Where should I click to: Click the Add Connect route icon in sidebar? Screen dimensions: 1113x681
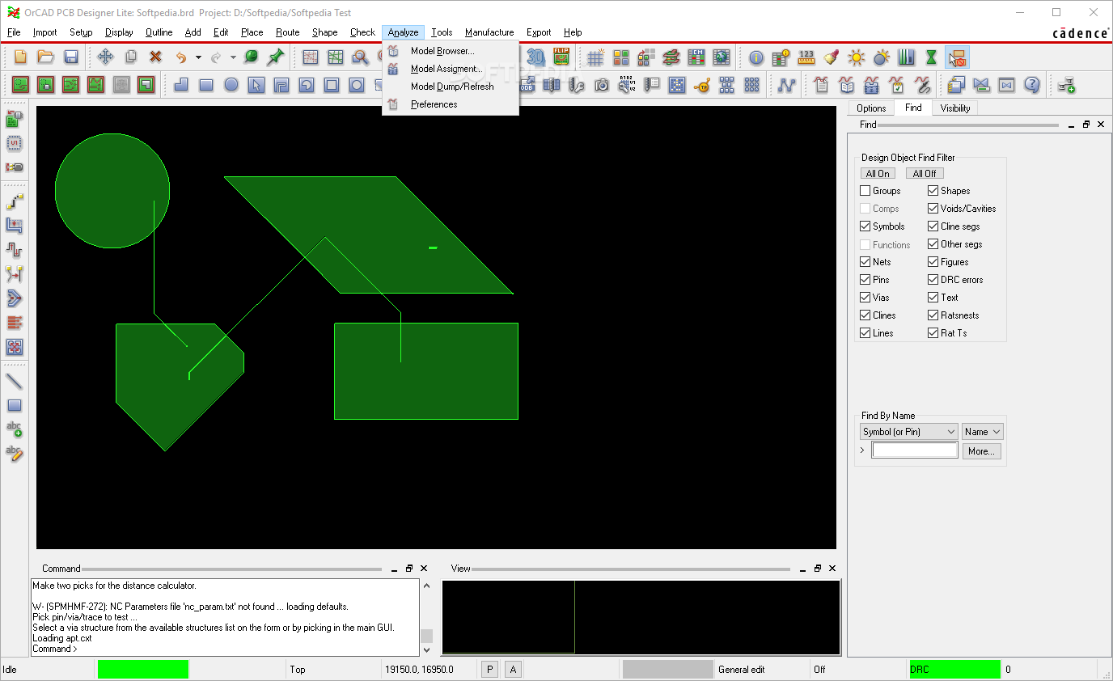(15, 201)
